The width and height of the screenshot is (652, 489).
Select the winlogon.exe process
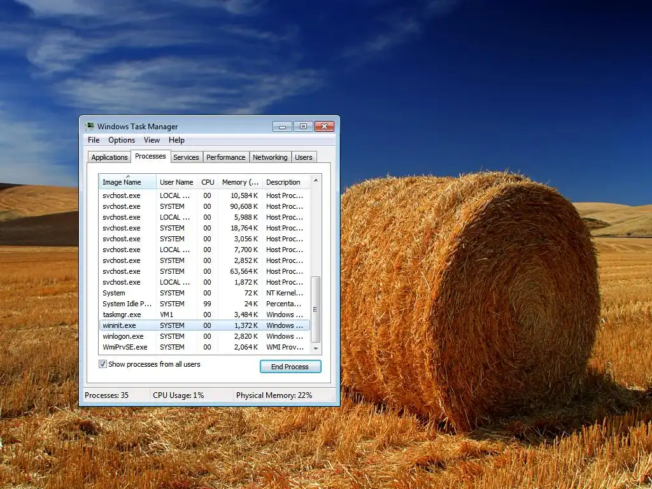(x=204, y=336)
